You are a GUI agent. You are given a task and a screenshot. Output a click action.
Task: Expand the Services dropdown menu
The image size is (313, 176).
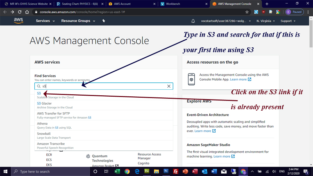click(45, 21)
